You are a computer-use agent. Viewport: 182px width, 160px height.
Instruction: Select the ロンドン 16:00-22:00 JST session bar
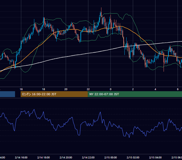[54, 94]
